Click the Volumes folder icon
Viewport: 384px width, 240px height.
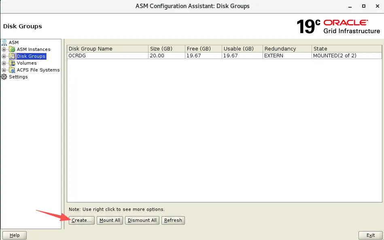12,63
